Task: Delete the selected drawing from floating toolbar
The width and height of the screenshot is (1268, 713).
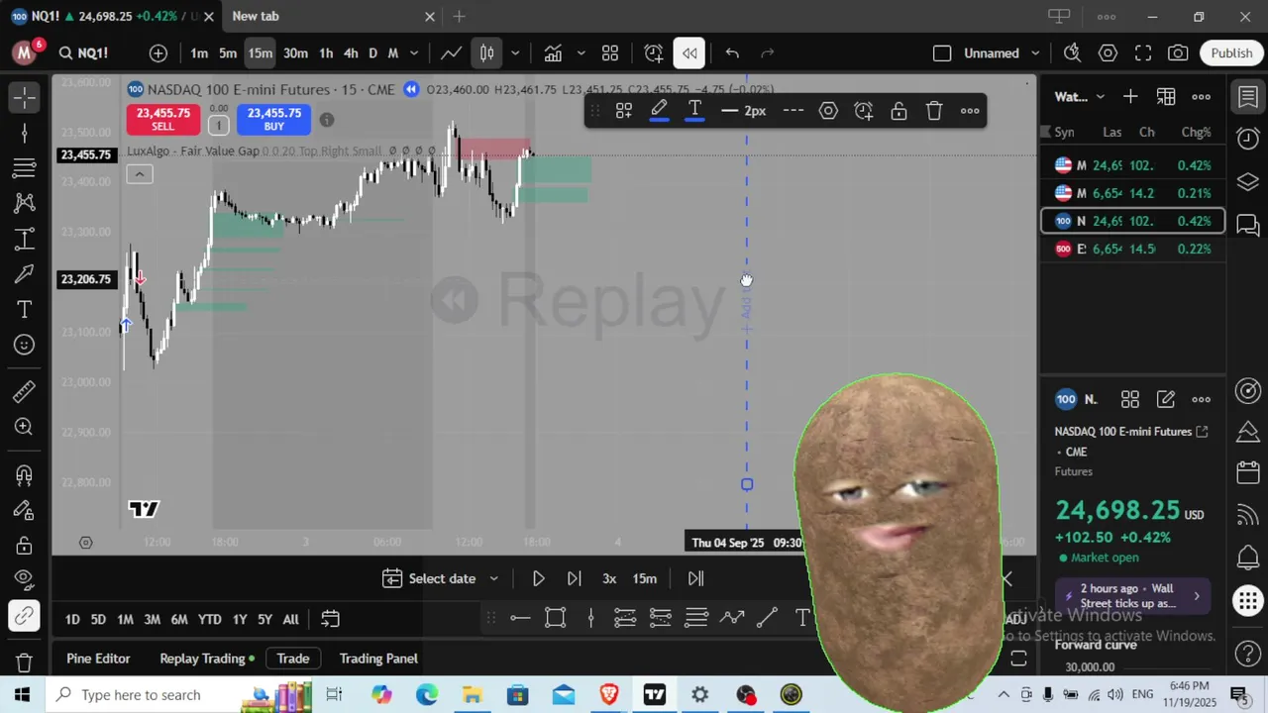Action: coord(934,111)
